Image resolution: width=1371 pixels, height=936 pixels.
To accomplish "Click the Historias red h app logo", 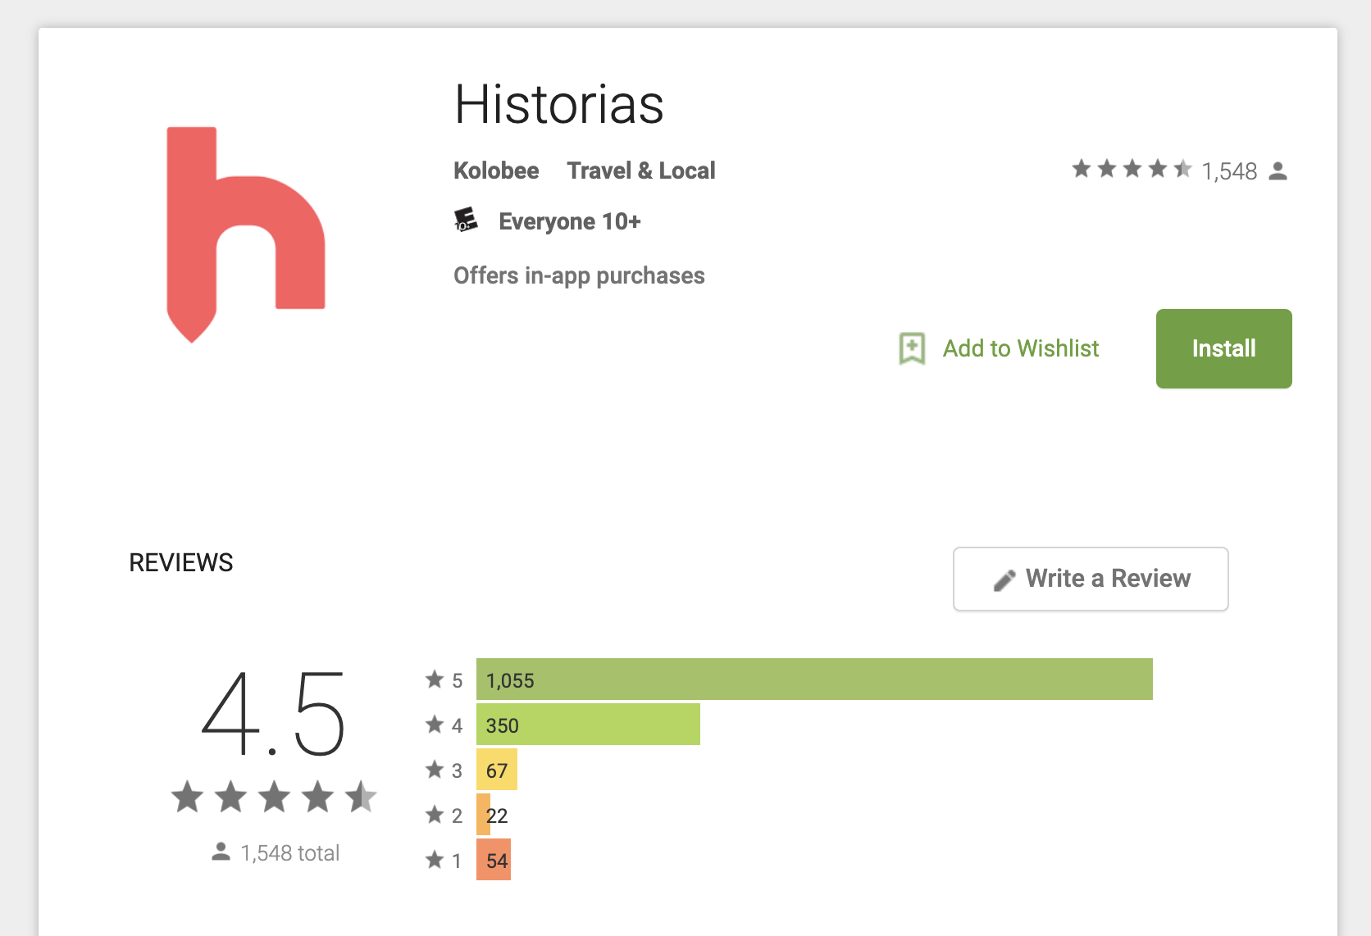I will [x=246, y=234].
